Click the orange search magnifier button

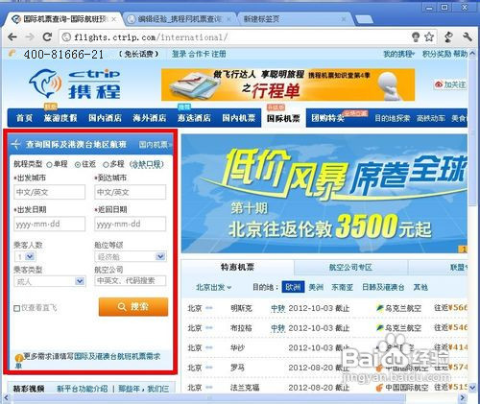click(x=133, y=307)
